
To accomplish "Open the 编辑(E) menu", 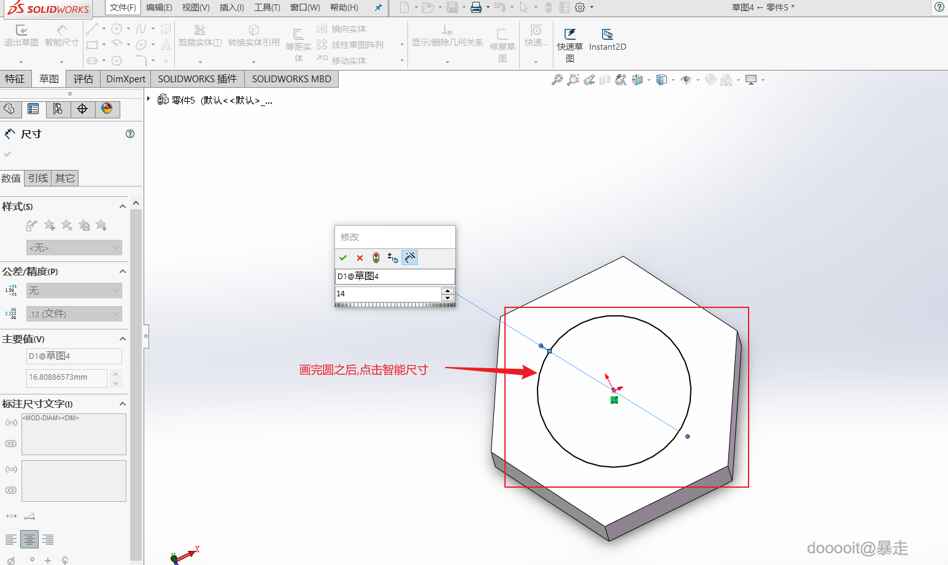I will [159, 7].
